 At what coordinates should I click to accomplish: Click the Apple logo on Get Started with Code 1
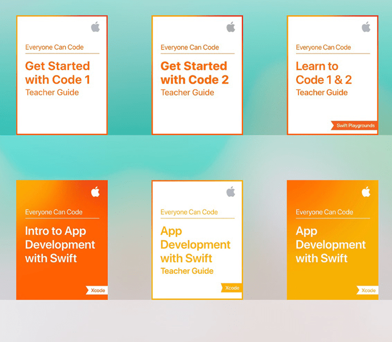tap(95, 27)
